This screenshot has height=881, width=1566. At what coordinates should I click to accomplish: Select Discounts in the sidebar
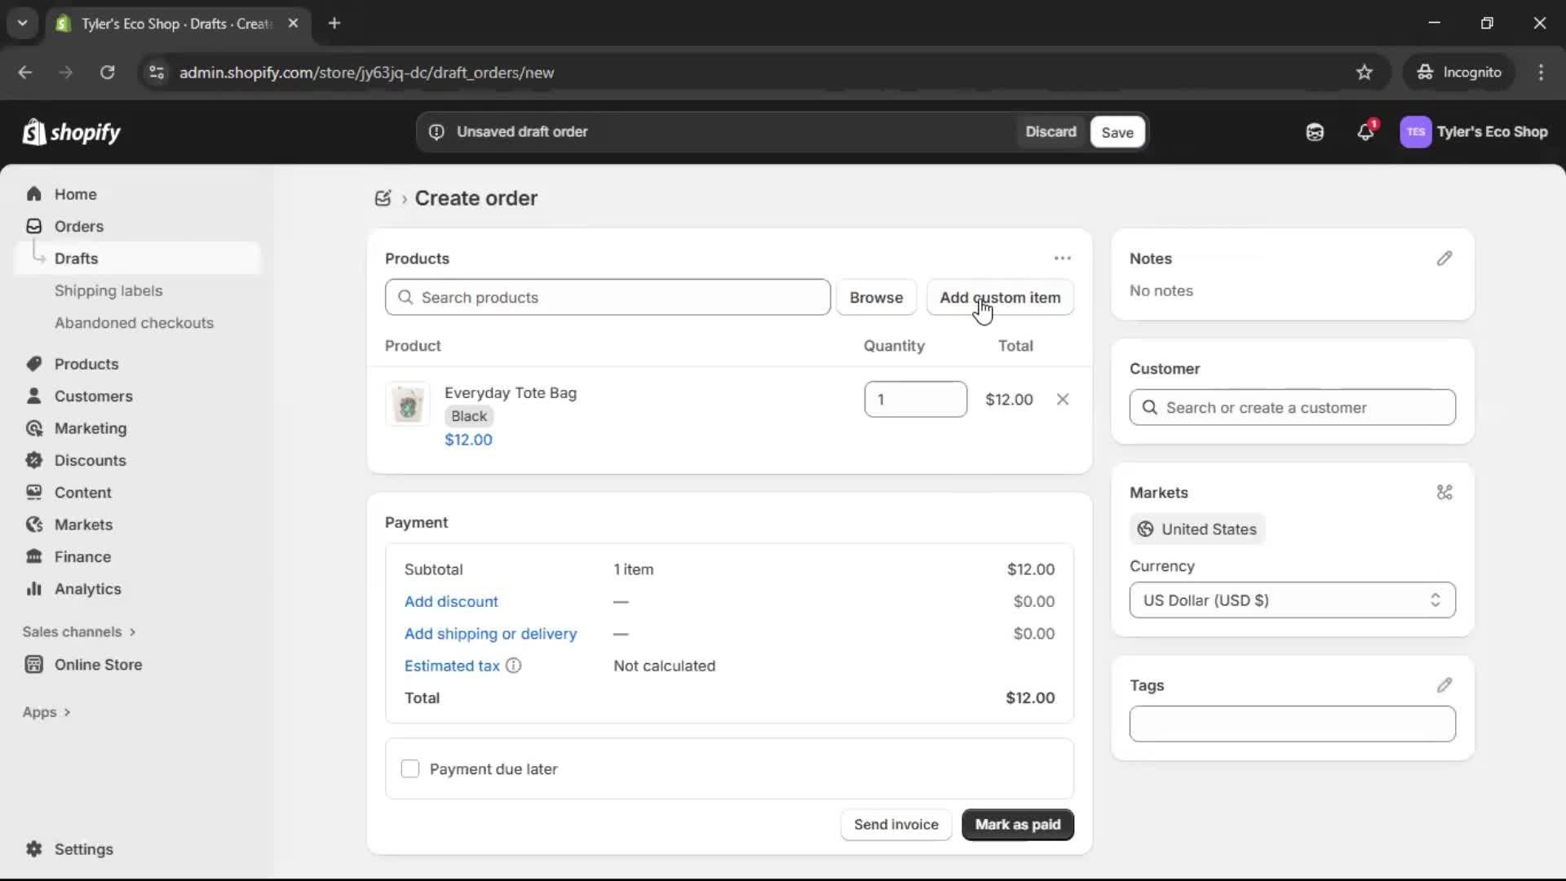coord(90,460)
